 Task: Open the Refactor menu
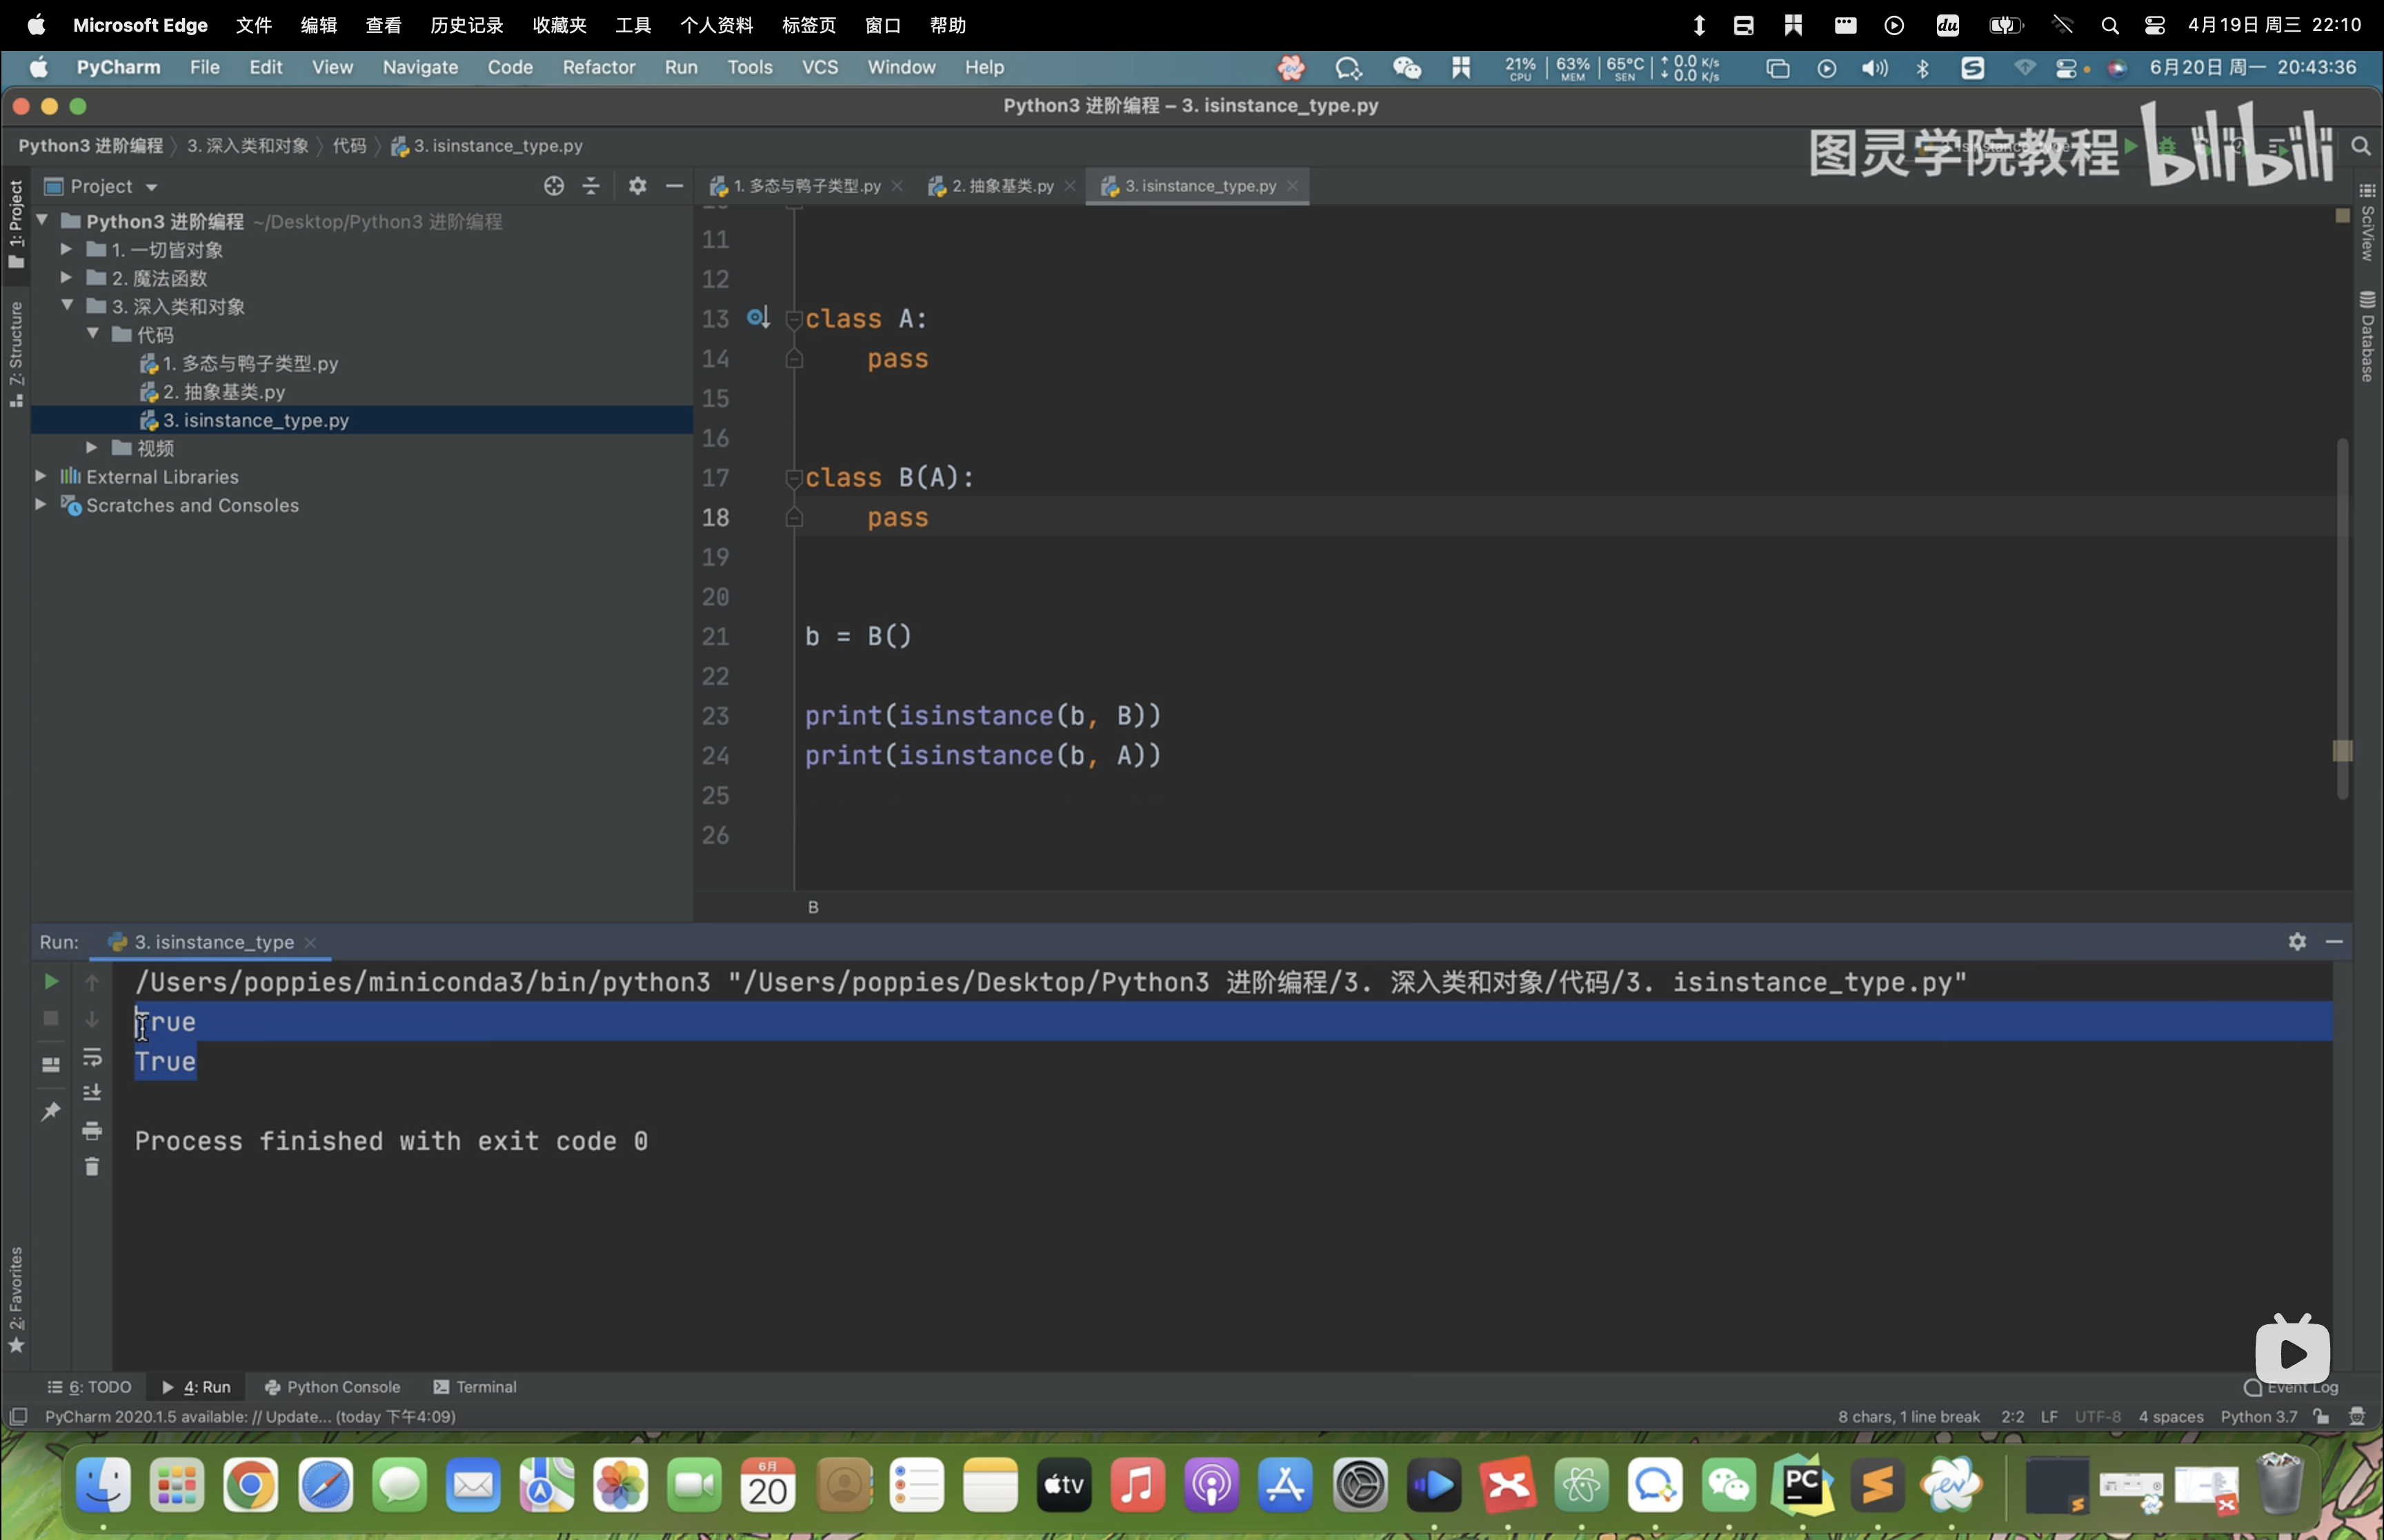coord(598,67)
